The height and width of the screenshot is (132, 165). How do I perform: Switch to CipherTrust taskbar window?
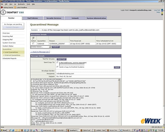86,130
